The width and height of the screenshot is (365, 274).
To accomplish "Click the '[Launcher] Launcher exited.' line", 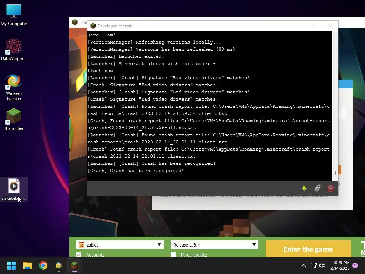I will tap(126, 56).
